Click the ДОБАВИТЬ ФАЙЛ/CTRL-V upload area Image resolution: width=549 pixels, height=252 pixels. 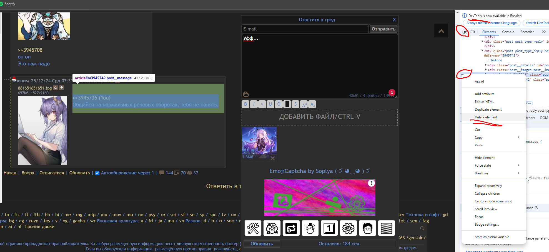320,117
